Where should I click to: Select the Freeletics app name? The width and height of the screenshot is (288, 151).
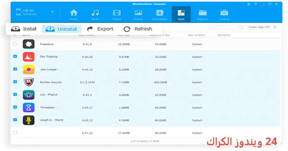[47, 44]
